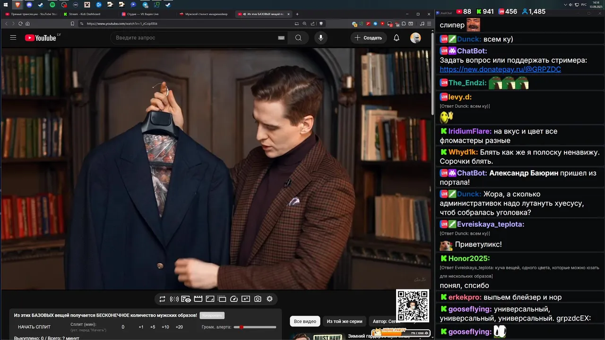
Task: Switch to 'Прямые трансляции - YouTube Studio' tab
Action: click(x=30, y=14)
